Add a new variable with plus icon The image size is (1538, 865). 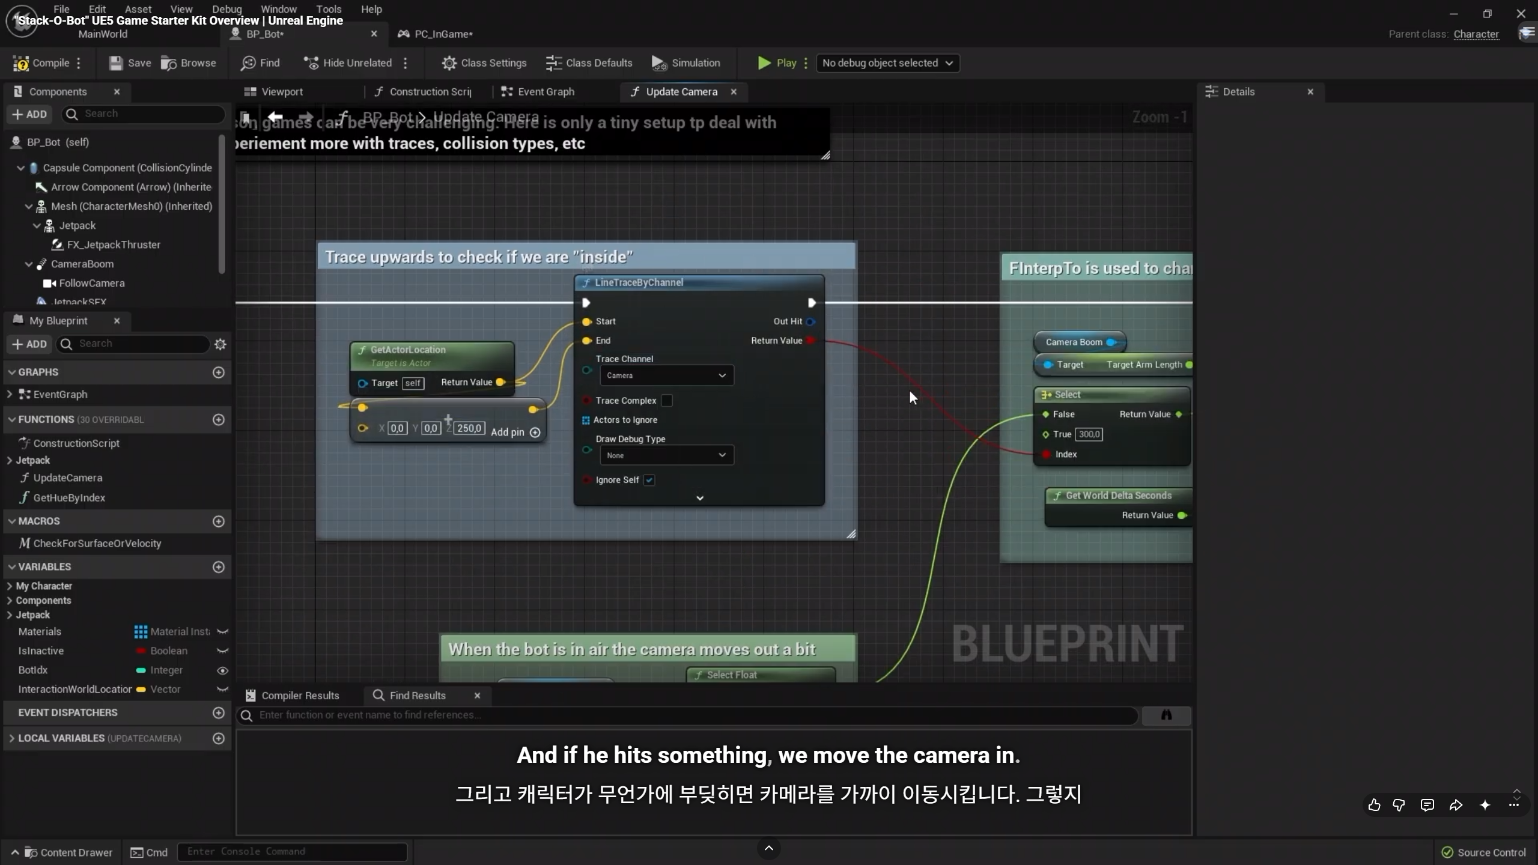point(219,567)
